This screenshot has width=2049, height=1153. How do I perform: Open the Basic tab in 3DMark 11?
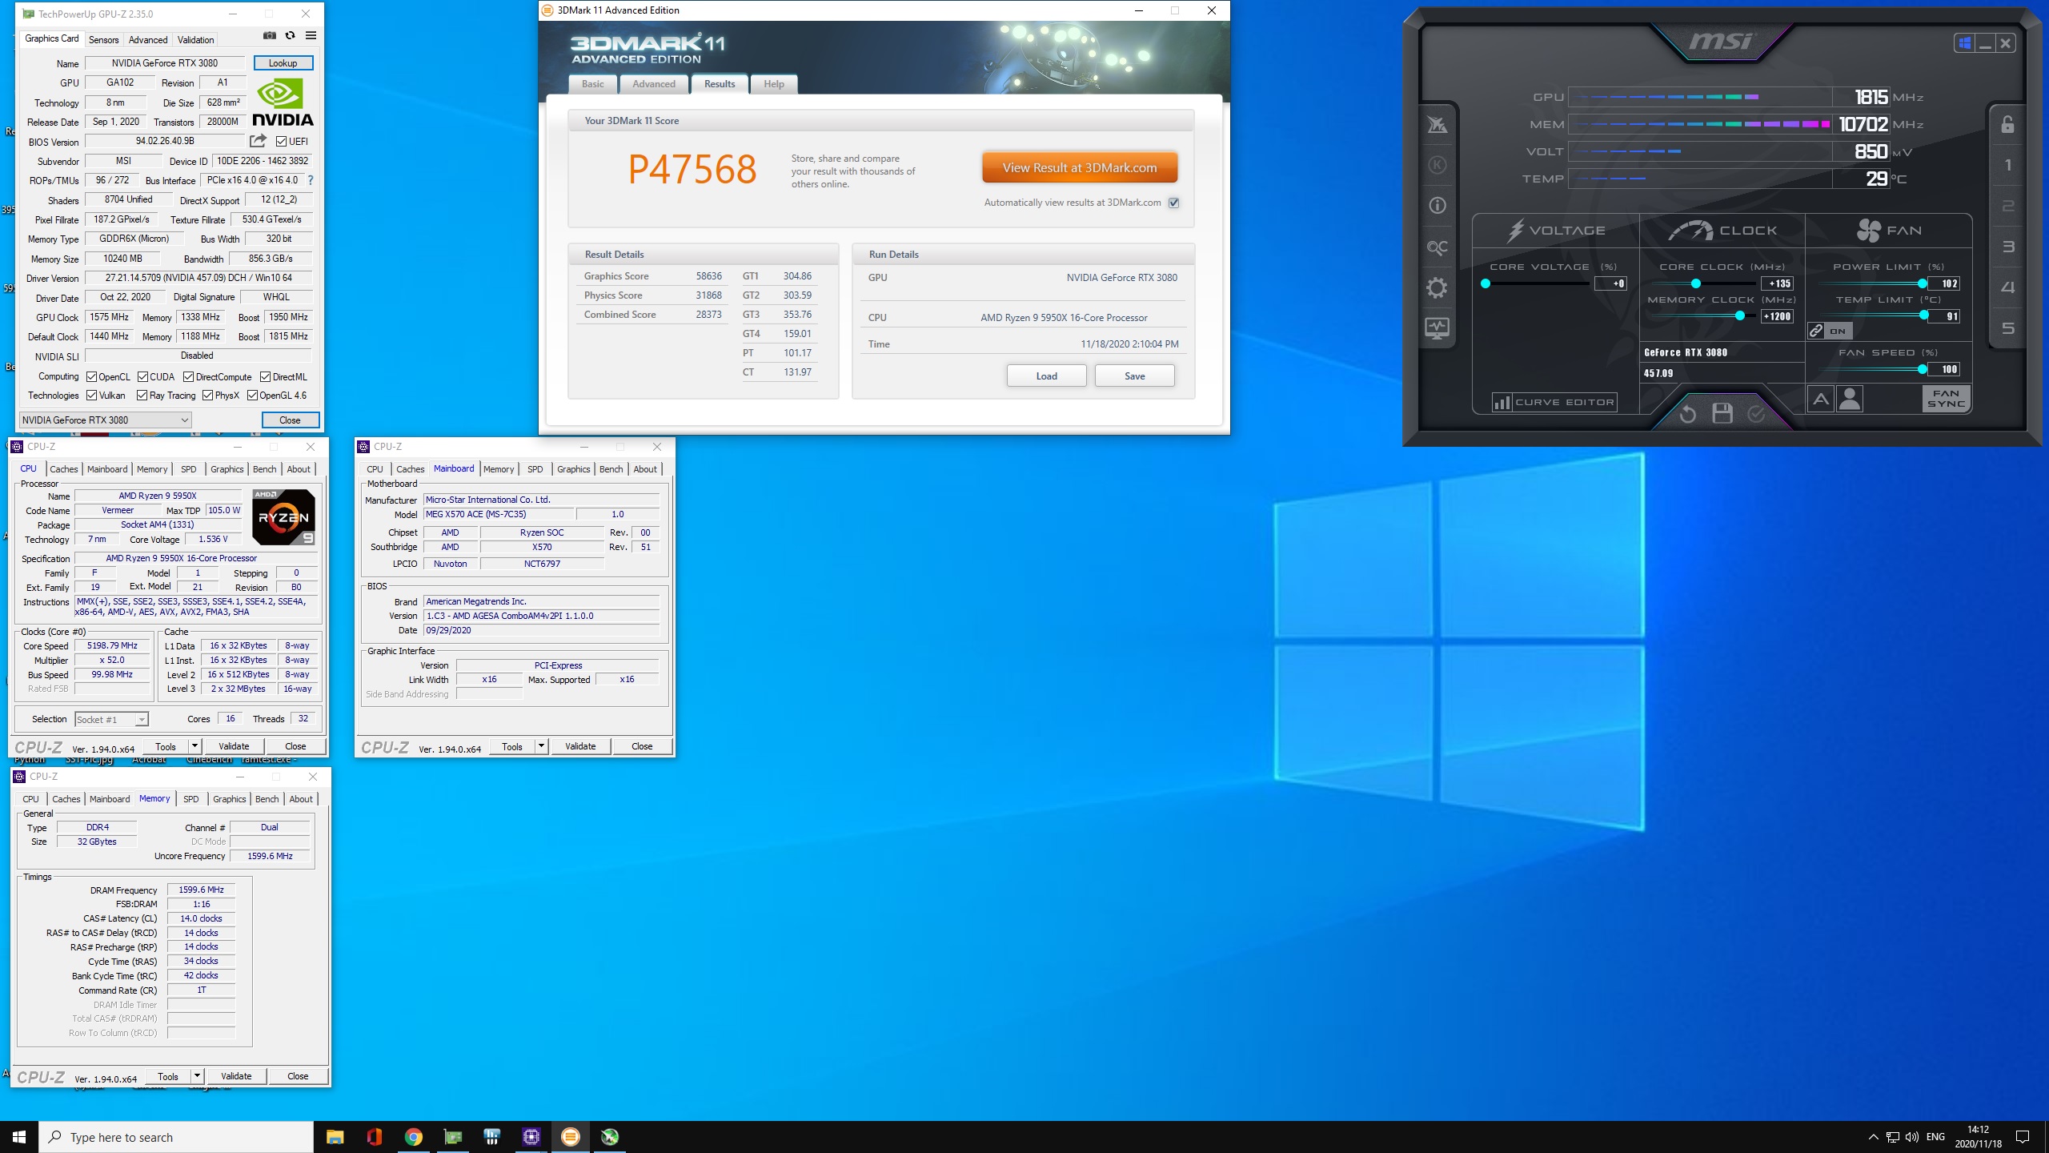[593, 84]
